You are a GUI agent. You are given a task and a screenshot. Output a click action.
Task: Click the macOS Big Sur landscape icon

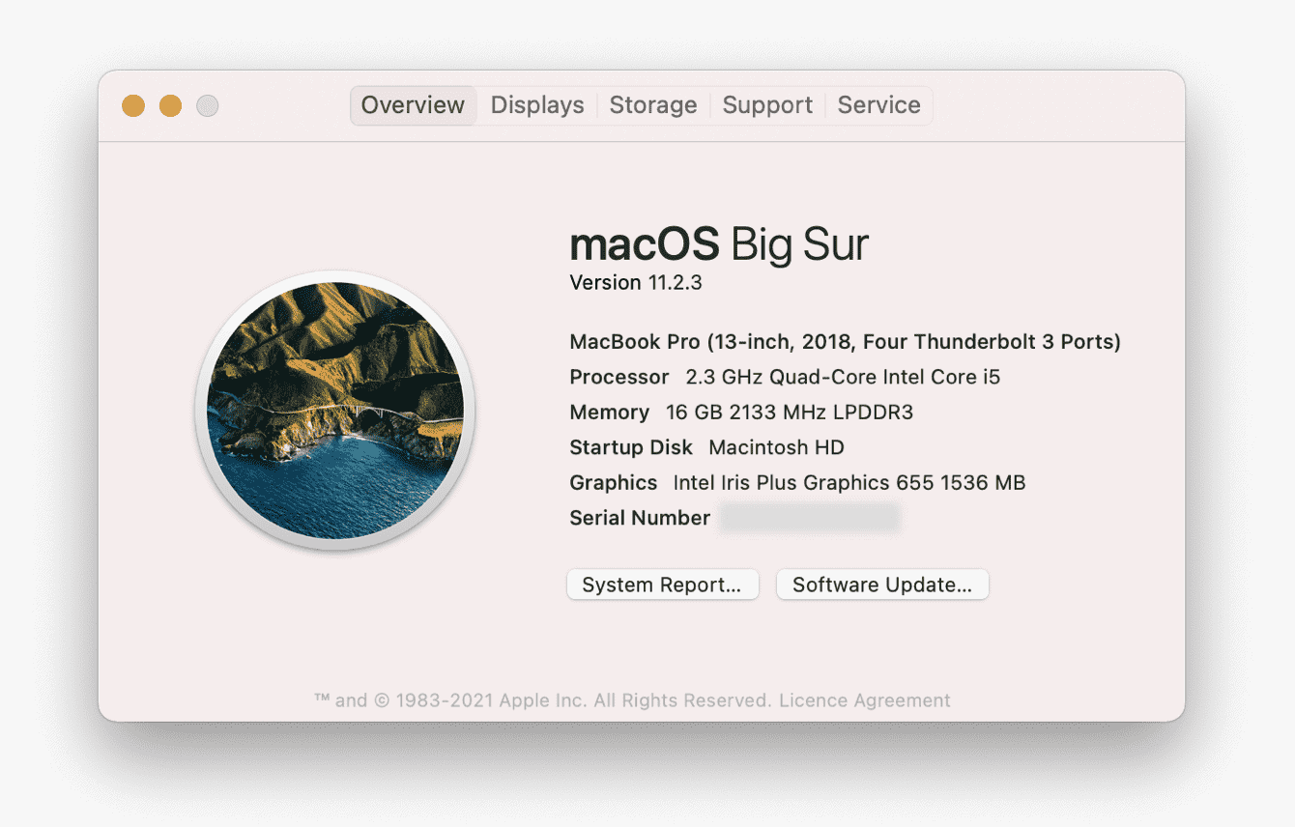click(x=334, y=411)
